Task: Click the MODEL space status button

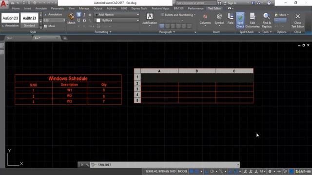Action: [x=182, y=172]
